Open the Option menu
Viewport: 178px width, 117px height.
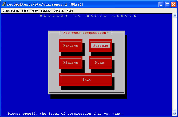(58, 11)
